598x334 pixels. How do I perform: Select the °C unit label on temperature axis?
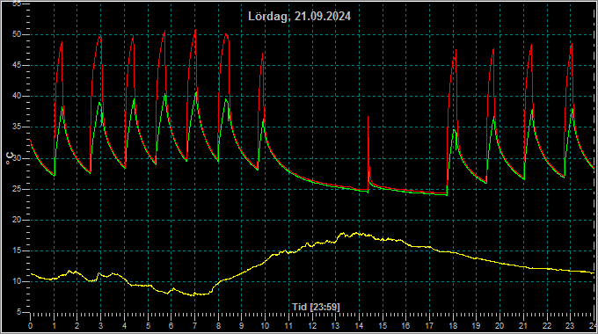coord(10,158)
